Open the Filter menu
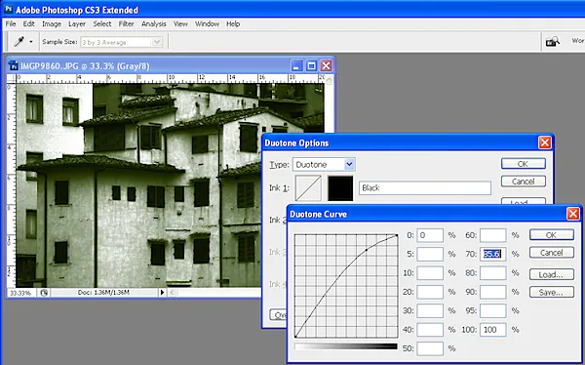The width and height of the screenshot is (585, 365). pos(126,23)
